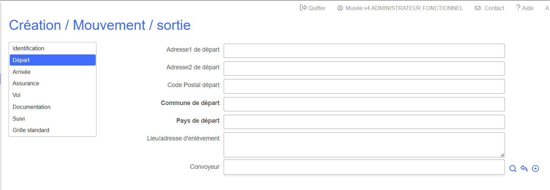Click the Musée v4 ADMINISTRATEUR FONCTIONNEL link
The width and height of the screenshot is (550, 190).
[x=404, y=8]
